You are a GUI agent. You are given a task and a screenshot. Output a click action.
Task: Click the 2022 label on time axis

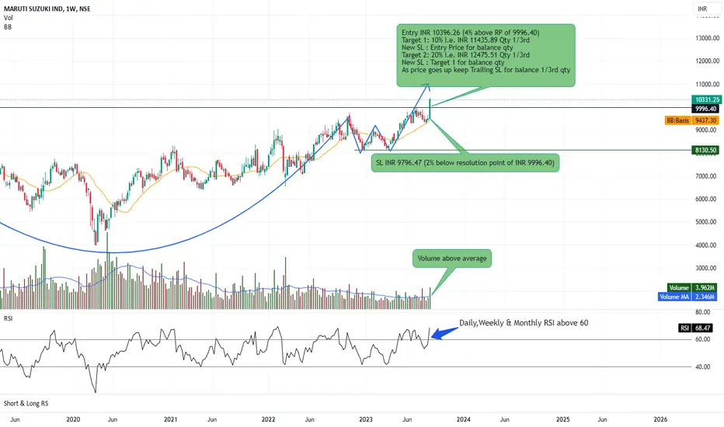point(268,419)
